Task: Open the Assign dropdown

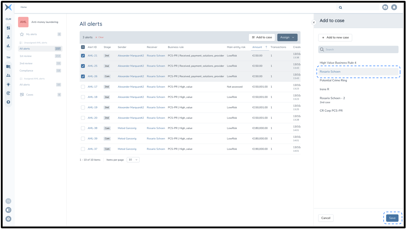Action: click(287, 37)
